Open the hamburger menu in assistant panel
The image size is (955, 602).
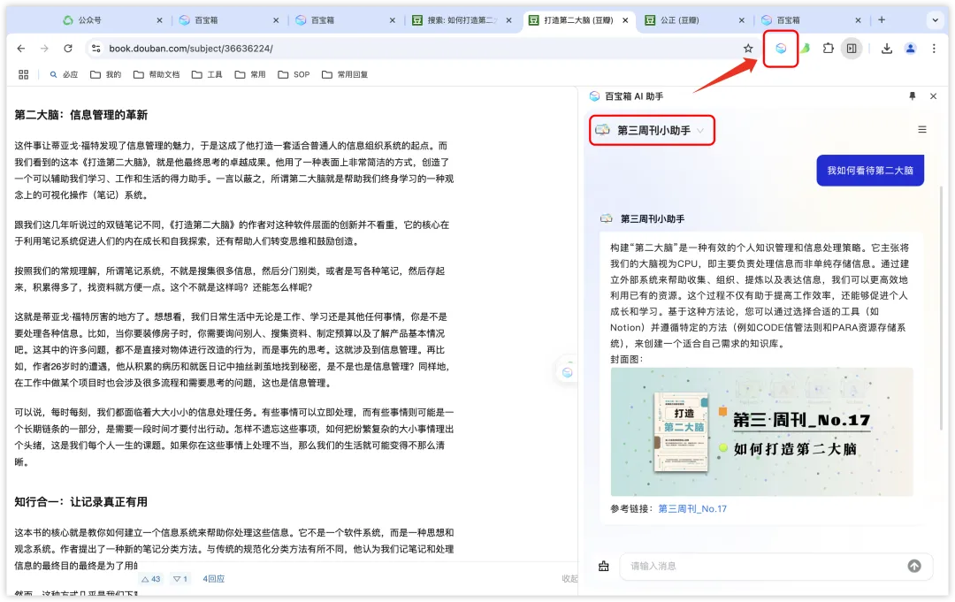[922, 130]
